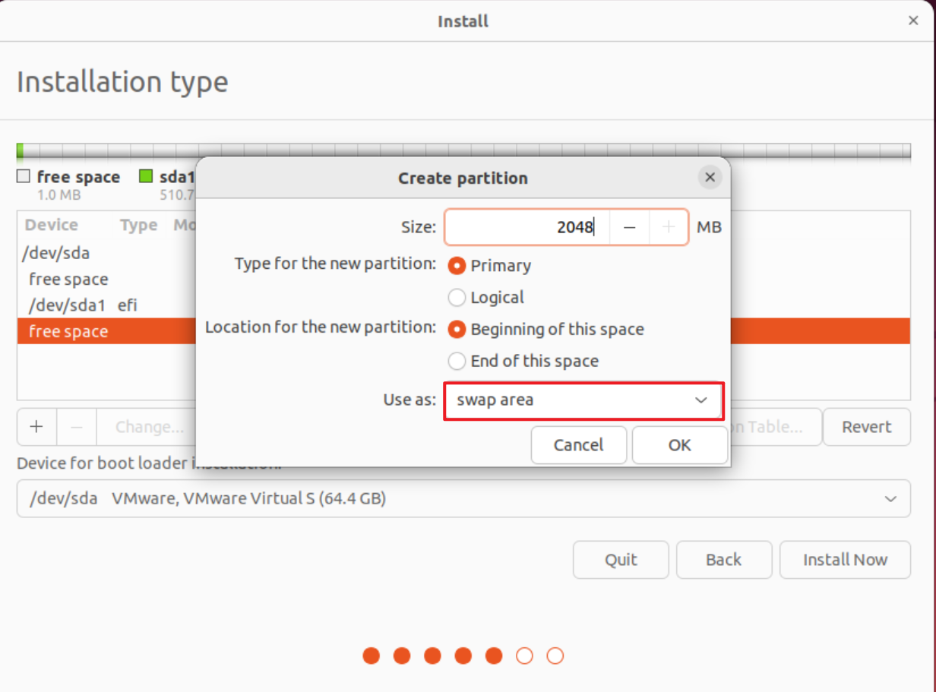
Task: Decrease partition size with minus button
Action: (x=629, y=227)
